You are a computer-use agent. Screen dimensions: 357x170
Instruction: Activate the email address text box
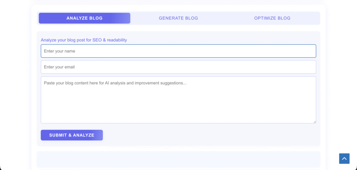click(x=178, y=67)
